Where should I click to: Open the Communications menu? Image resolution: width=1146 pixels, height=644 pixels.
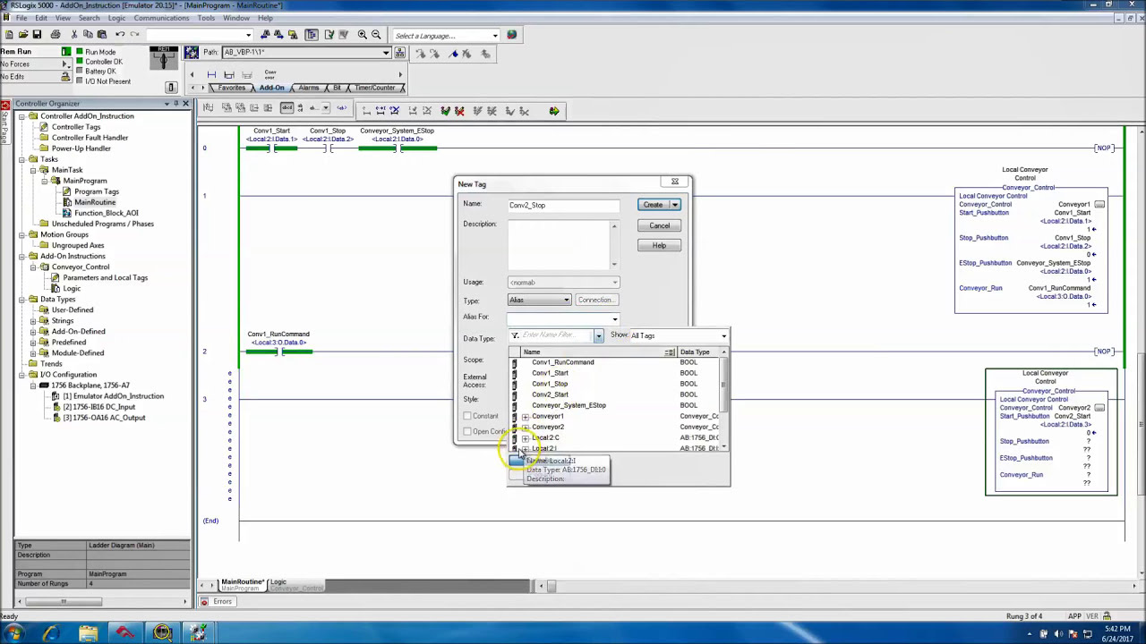click(x=162, y=18)
